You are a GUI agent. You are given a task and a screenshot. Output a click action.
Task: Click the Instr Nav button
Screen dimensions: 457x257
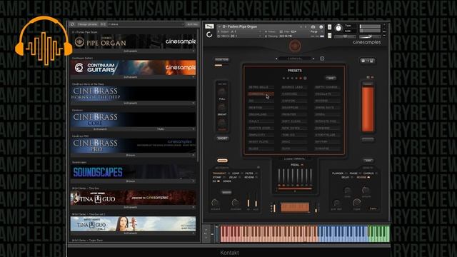(192, 24)
